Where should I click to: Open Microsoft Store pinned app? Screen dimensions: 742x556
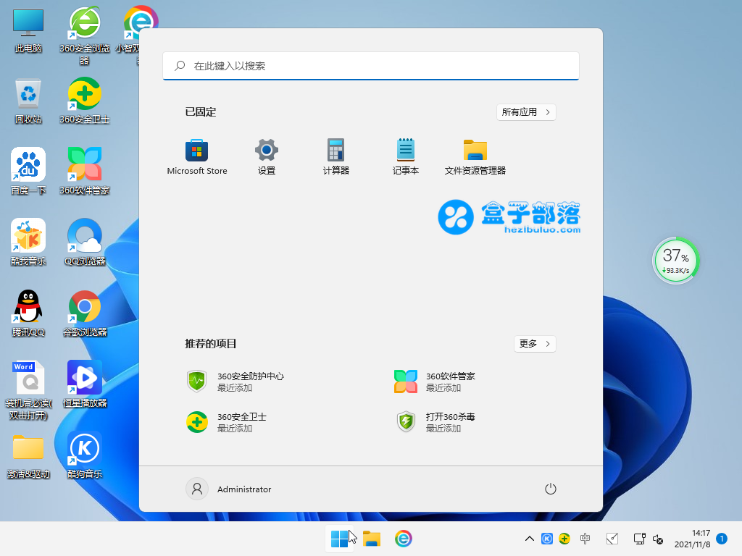pos(197,157)
